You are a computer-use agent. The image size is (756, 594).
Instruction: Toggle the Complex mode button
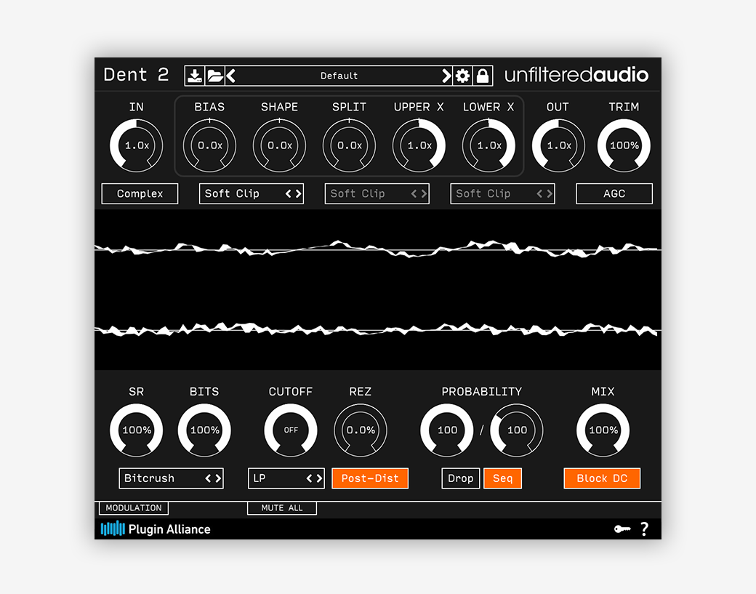pos(140,194)
